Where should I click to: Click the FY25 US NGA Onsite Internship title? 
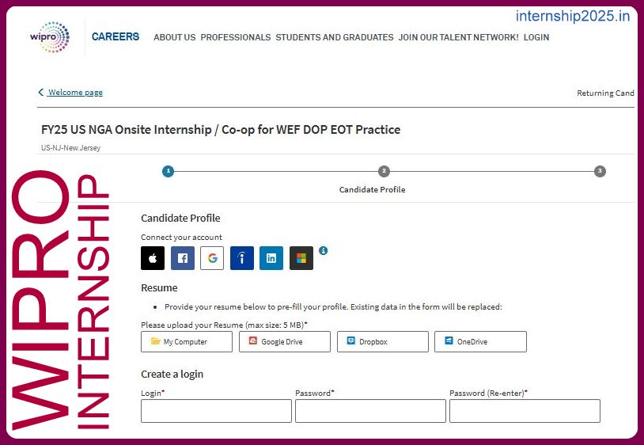(x=221, y=129)
